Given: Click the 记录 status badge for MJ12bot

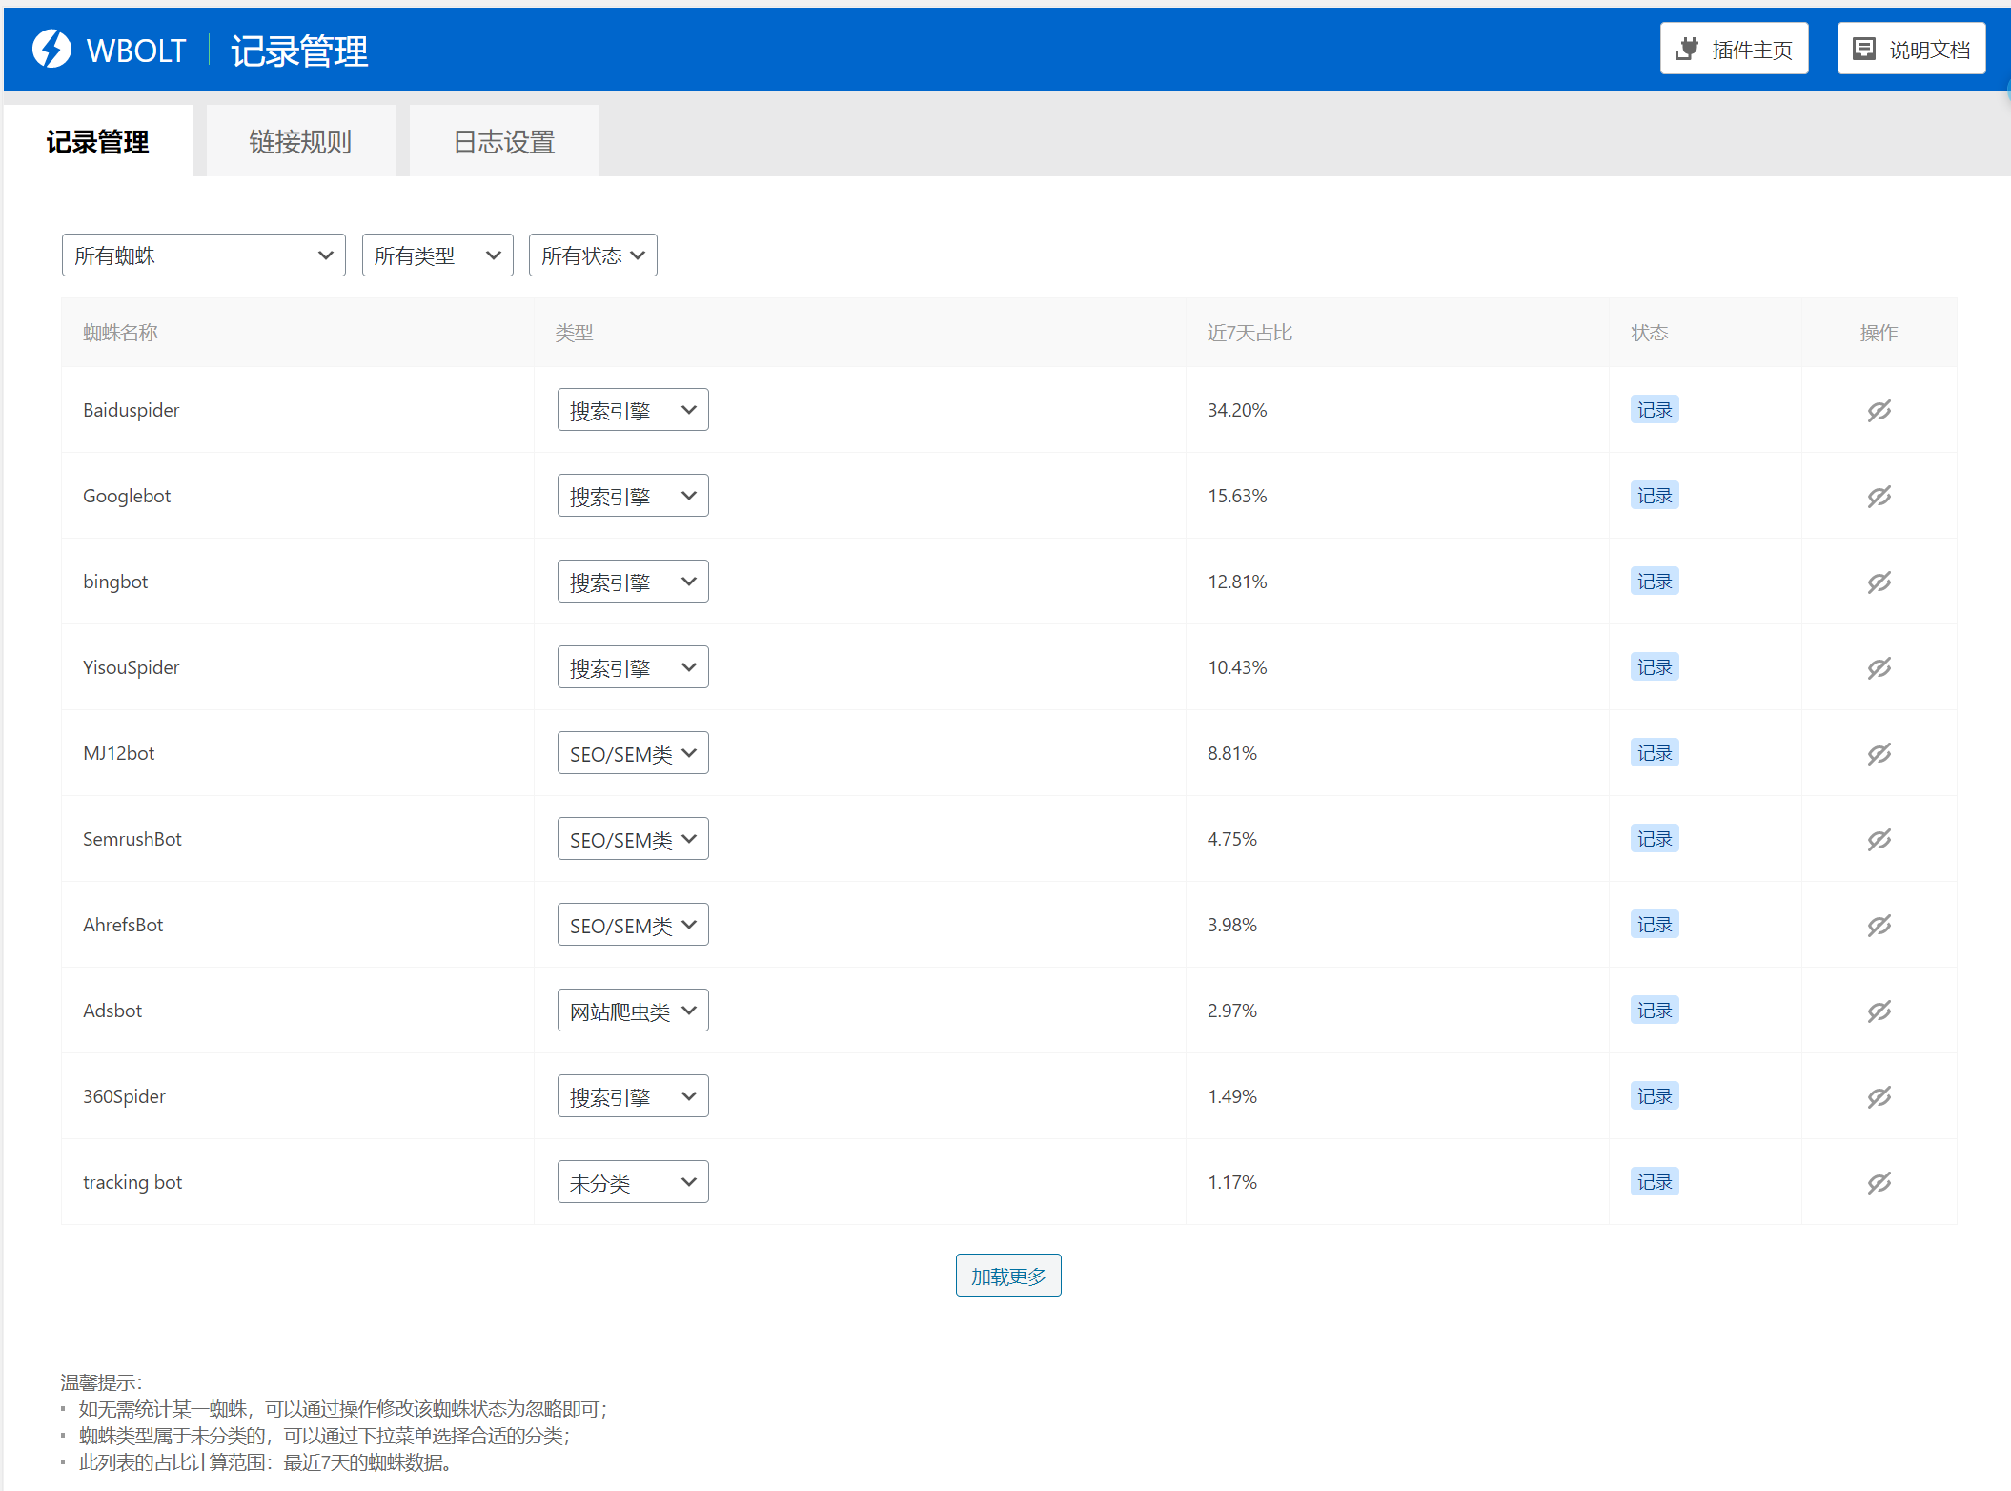Looking at the screenshot, I should 1655,753.
